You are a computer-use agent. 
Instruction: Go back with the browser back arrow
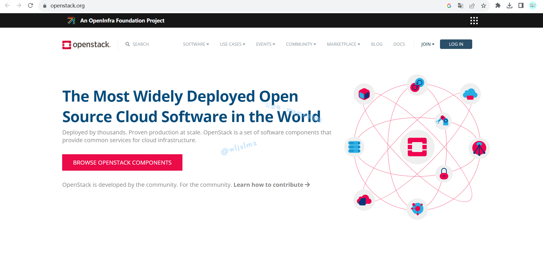click(7, 5)
